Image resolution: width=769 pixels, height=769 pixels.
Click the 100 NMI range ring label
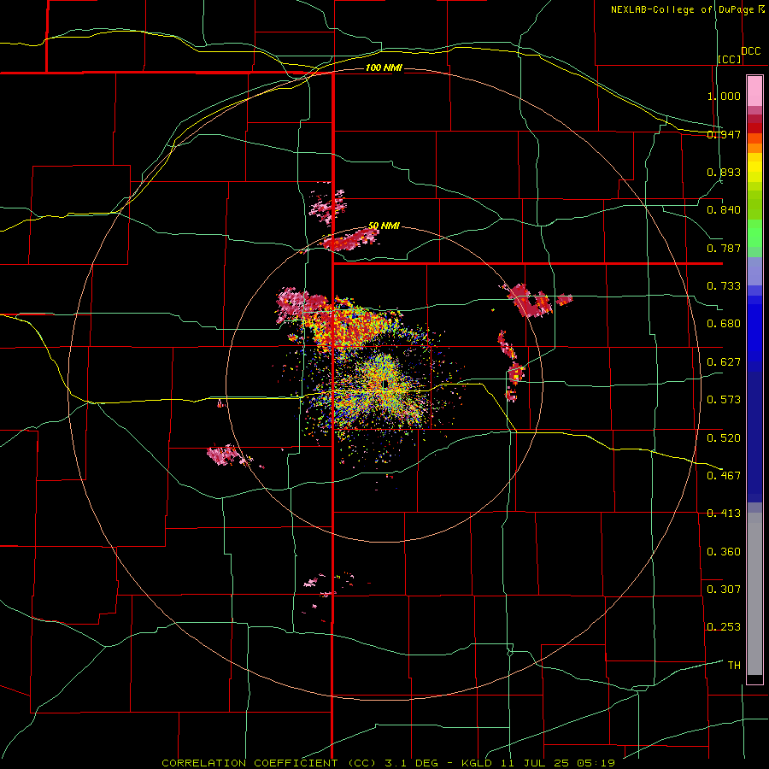(x=384, y=68)
